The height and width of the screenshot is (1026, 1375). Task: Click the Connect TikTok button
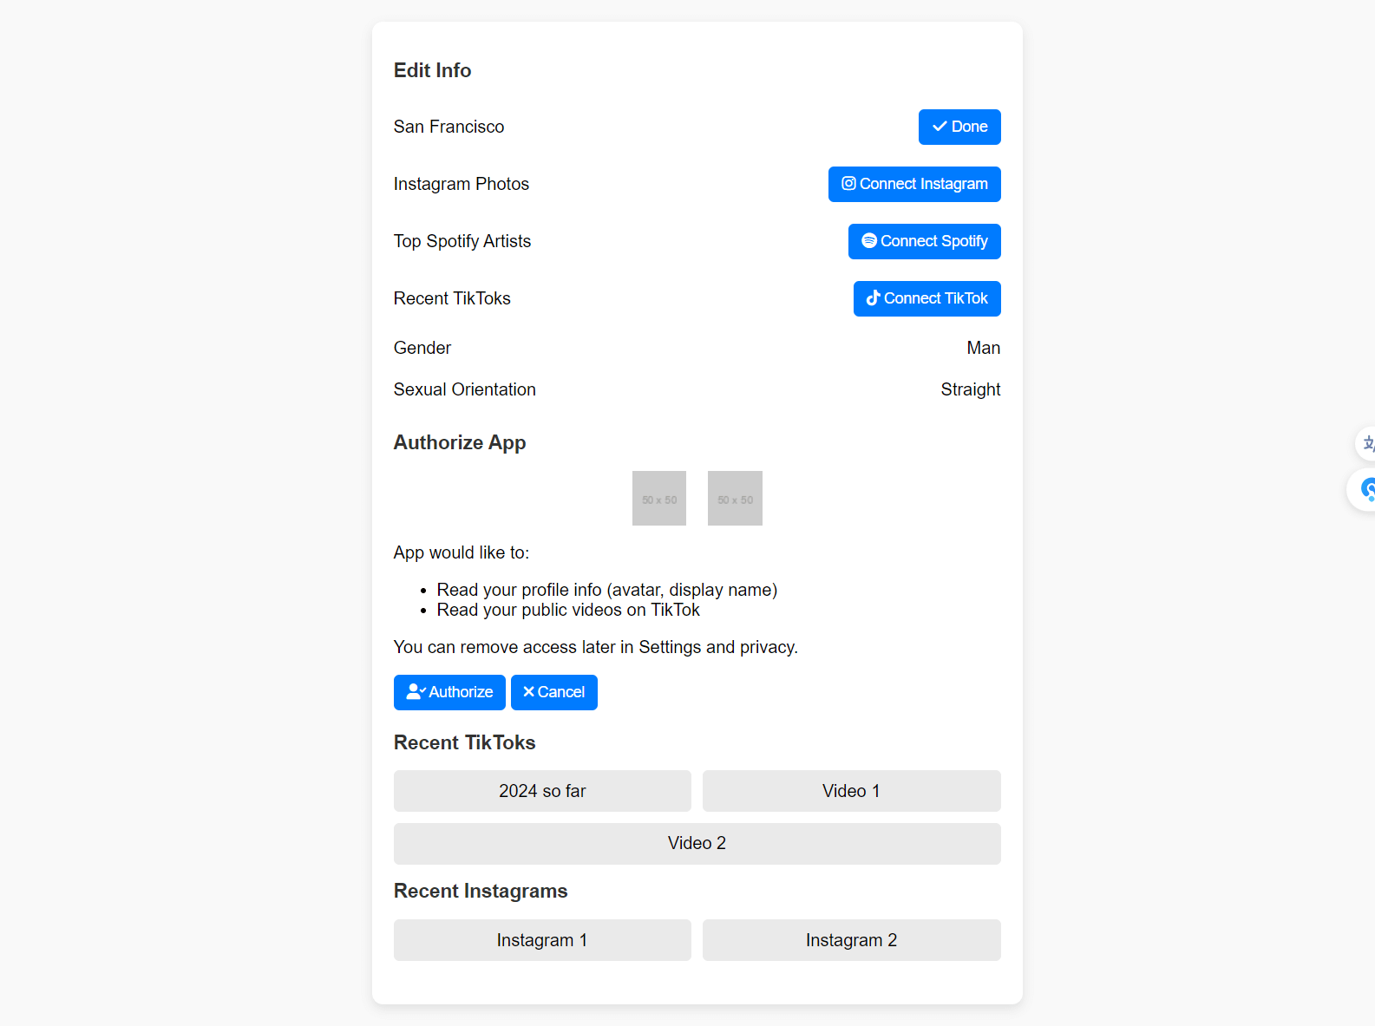click(x=927, y=298)
